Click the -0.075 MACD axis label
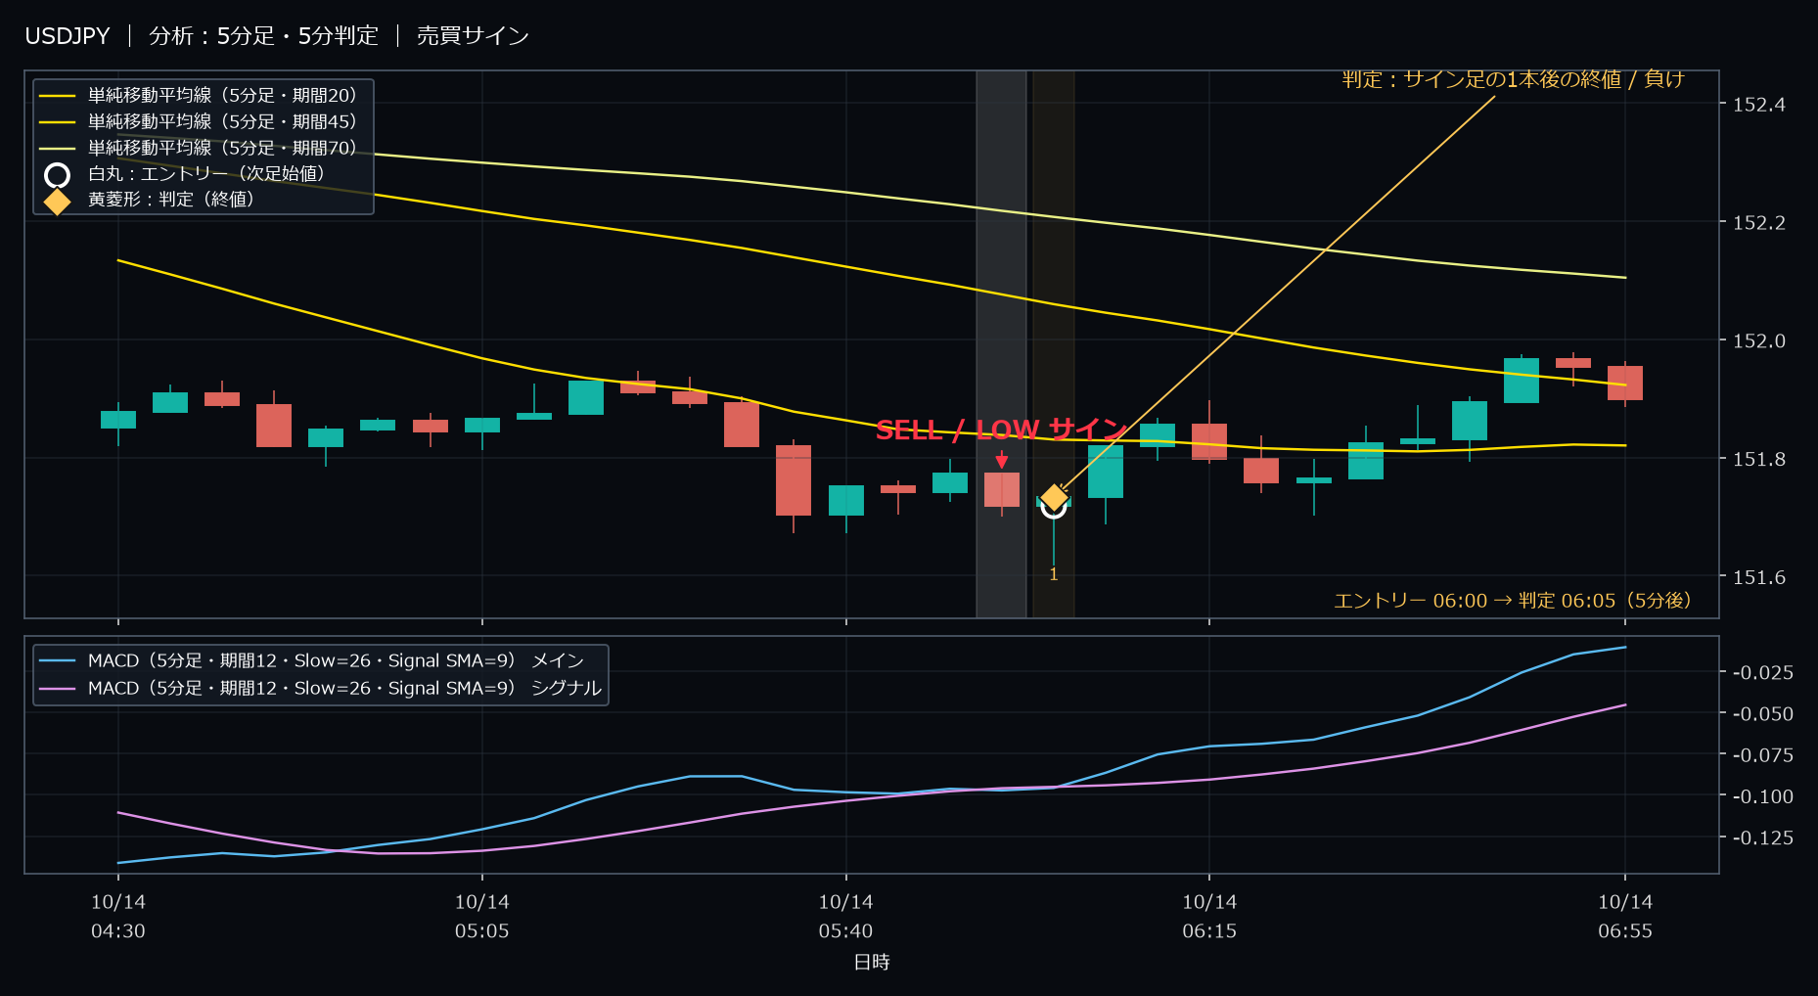Viewport: 1818px width, 996px height. click(x=1763, y=755)
